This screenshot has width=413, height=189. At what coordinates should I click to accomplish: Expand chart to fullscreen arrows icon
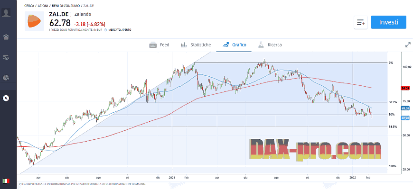coord(408,45)
